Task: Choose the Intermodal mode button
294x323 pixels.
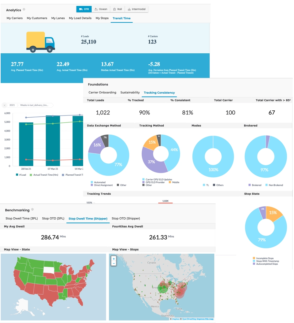Action: (x=136, y=9)
